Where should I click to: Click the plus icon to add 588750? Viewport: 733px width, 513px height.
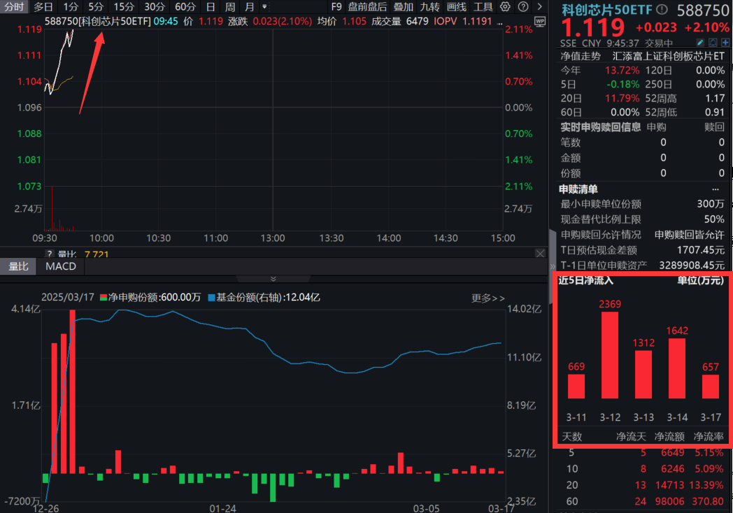[725, 42]
